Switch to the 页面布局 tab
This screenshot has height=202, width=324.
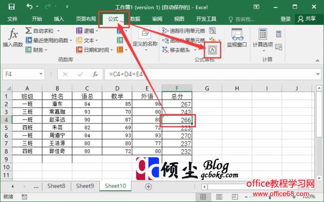coord(86,19)
